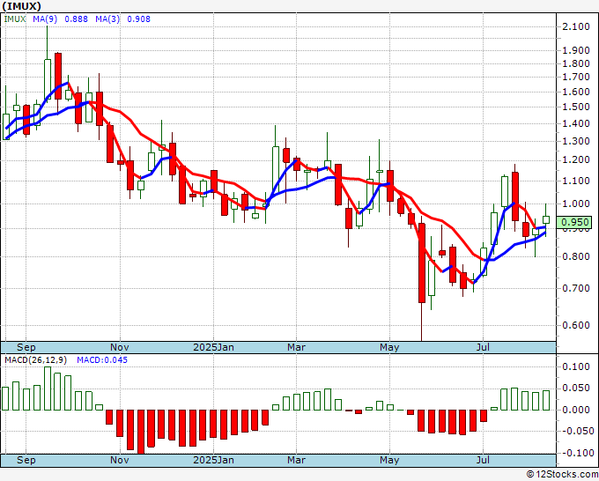This screenshot has width=599, height=481.
Task: Click the 0.950 current price tag
Action: click(x=574, y=222)
